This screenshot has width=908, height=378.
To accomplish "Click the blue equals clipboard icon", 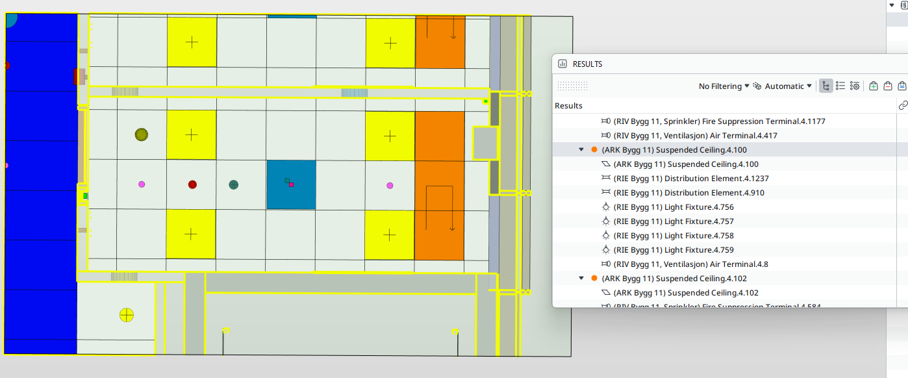I will pos(902,86).
